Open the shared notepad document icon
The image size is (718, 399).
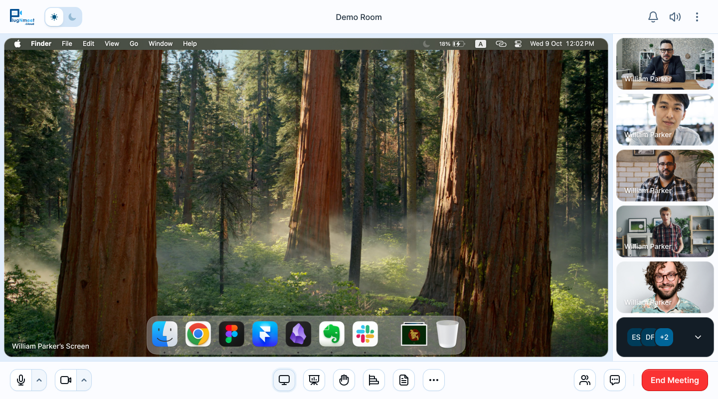[x=404, y=380]
